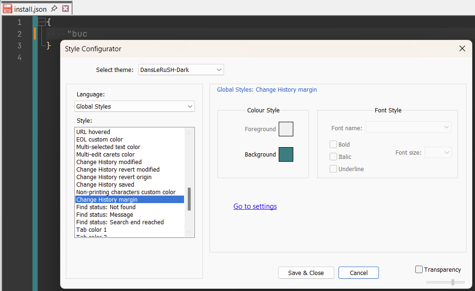475x291 pixels.
Task: Click the style list scroll up arrow
Action: pyautogui.click(x=189, y=132)
